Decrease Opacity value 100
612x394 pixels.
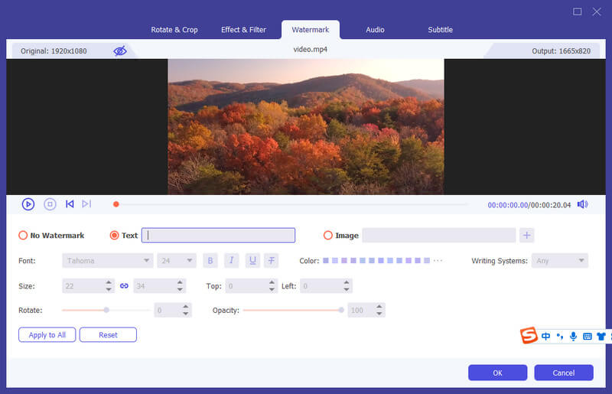pos(379,314)
